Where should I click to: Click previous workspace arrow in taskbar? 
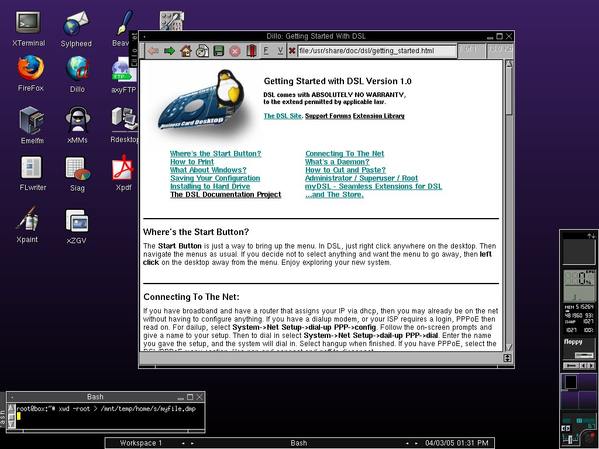pos(183,443)
